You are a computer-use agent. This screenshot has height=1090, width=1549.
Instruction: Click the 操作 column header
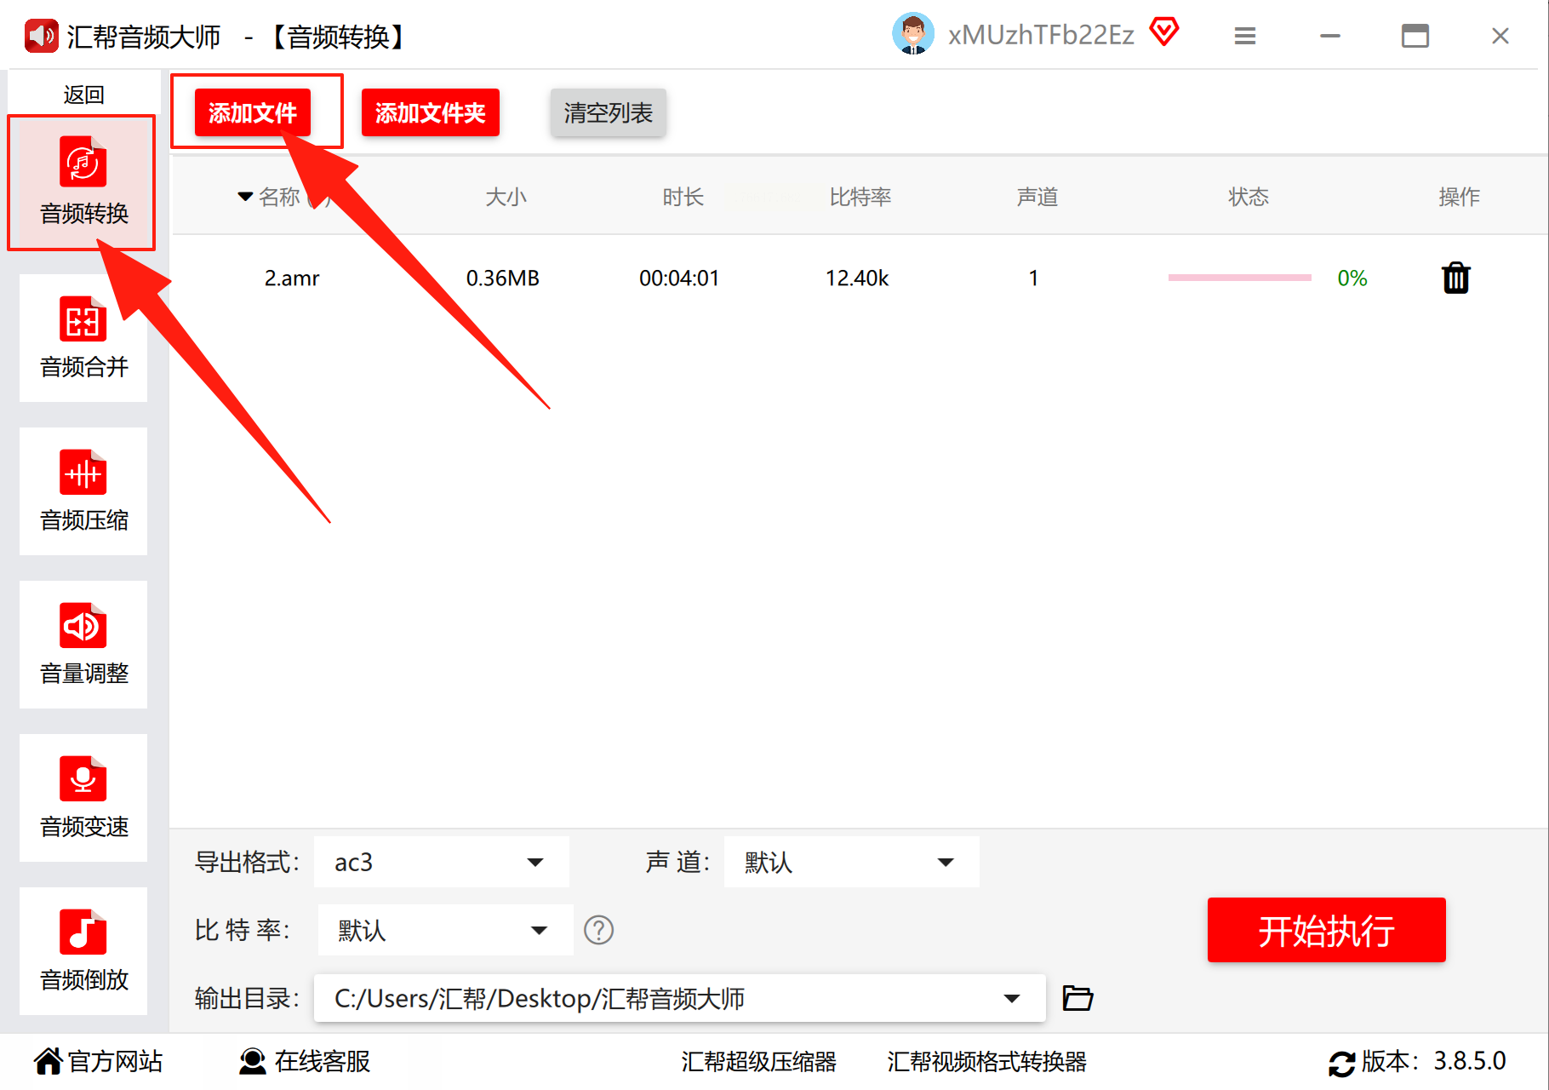[1460, 197]
